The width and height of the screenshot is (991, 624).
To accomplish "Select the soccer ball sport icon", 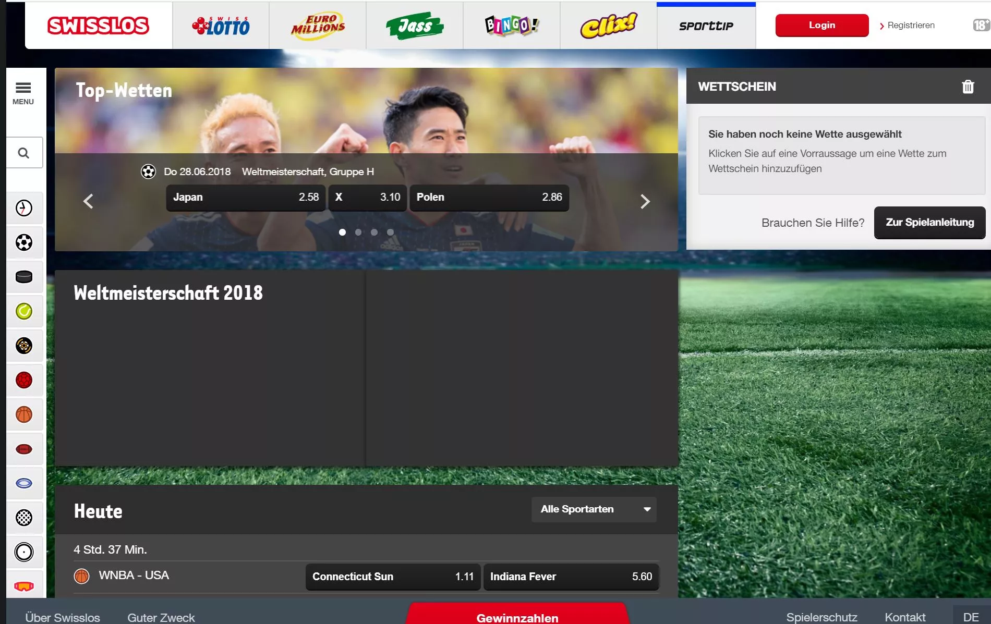I will [x=24, y=242].
